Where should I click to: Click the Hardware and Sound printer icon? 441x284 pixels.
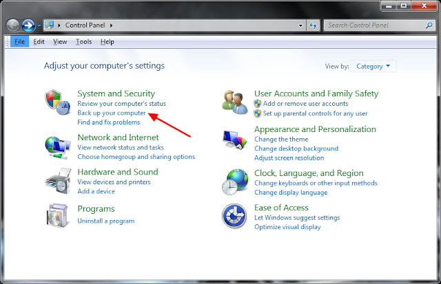[x=58, y=181]
